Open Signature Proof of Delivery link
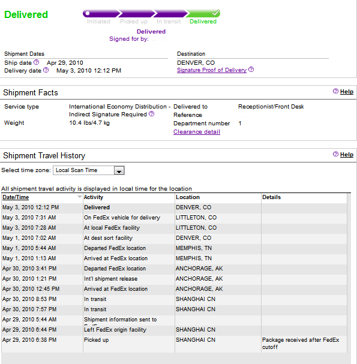 coord(212,70)
